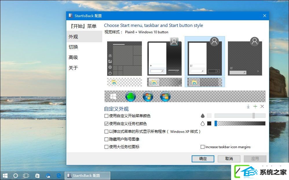The image size is (289, 180).
Task: Click the StartIsBack 配置 taskbar button
Action: (87, 176)
